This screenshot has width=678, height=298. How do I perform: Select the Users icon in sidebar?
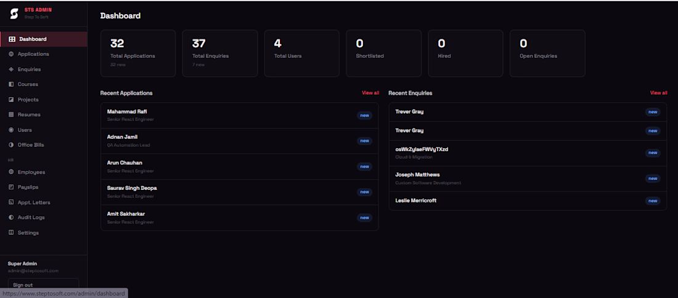[x=11, y=130]
